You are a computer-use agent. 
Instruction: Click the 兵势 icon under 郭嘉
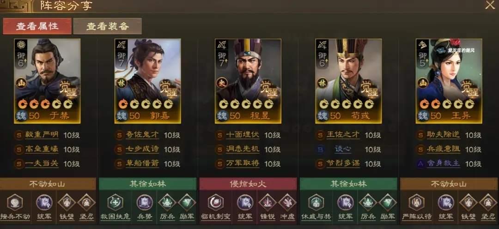tap(145, 203)
